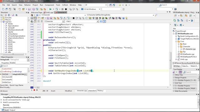The image size is (200, 112).
Task: Click the macro stop square below editor
Action: 37,90
